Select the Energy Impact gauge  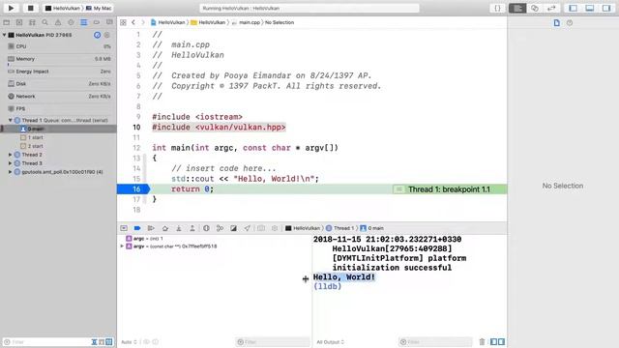[58, 72]
